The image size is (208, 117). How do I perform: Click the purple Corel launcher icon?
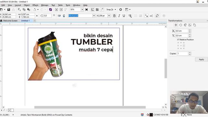click(50, 9)
